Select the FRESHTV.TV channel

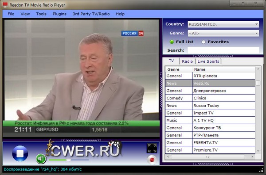(x=210, y=143)
